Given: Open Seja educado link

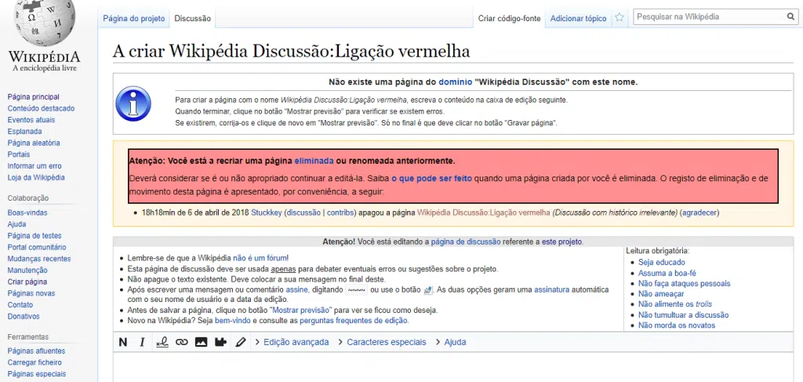Looking at the screenshot, I should tap(662, 262).
